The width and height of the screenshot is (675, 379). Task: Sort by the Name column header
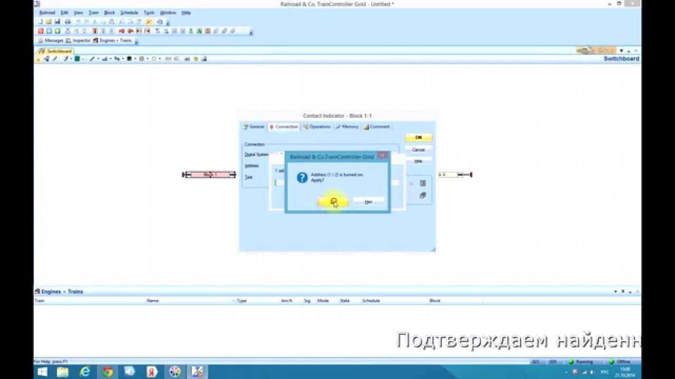(x=152, y=301)
